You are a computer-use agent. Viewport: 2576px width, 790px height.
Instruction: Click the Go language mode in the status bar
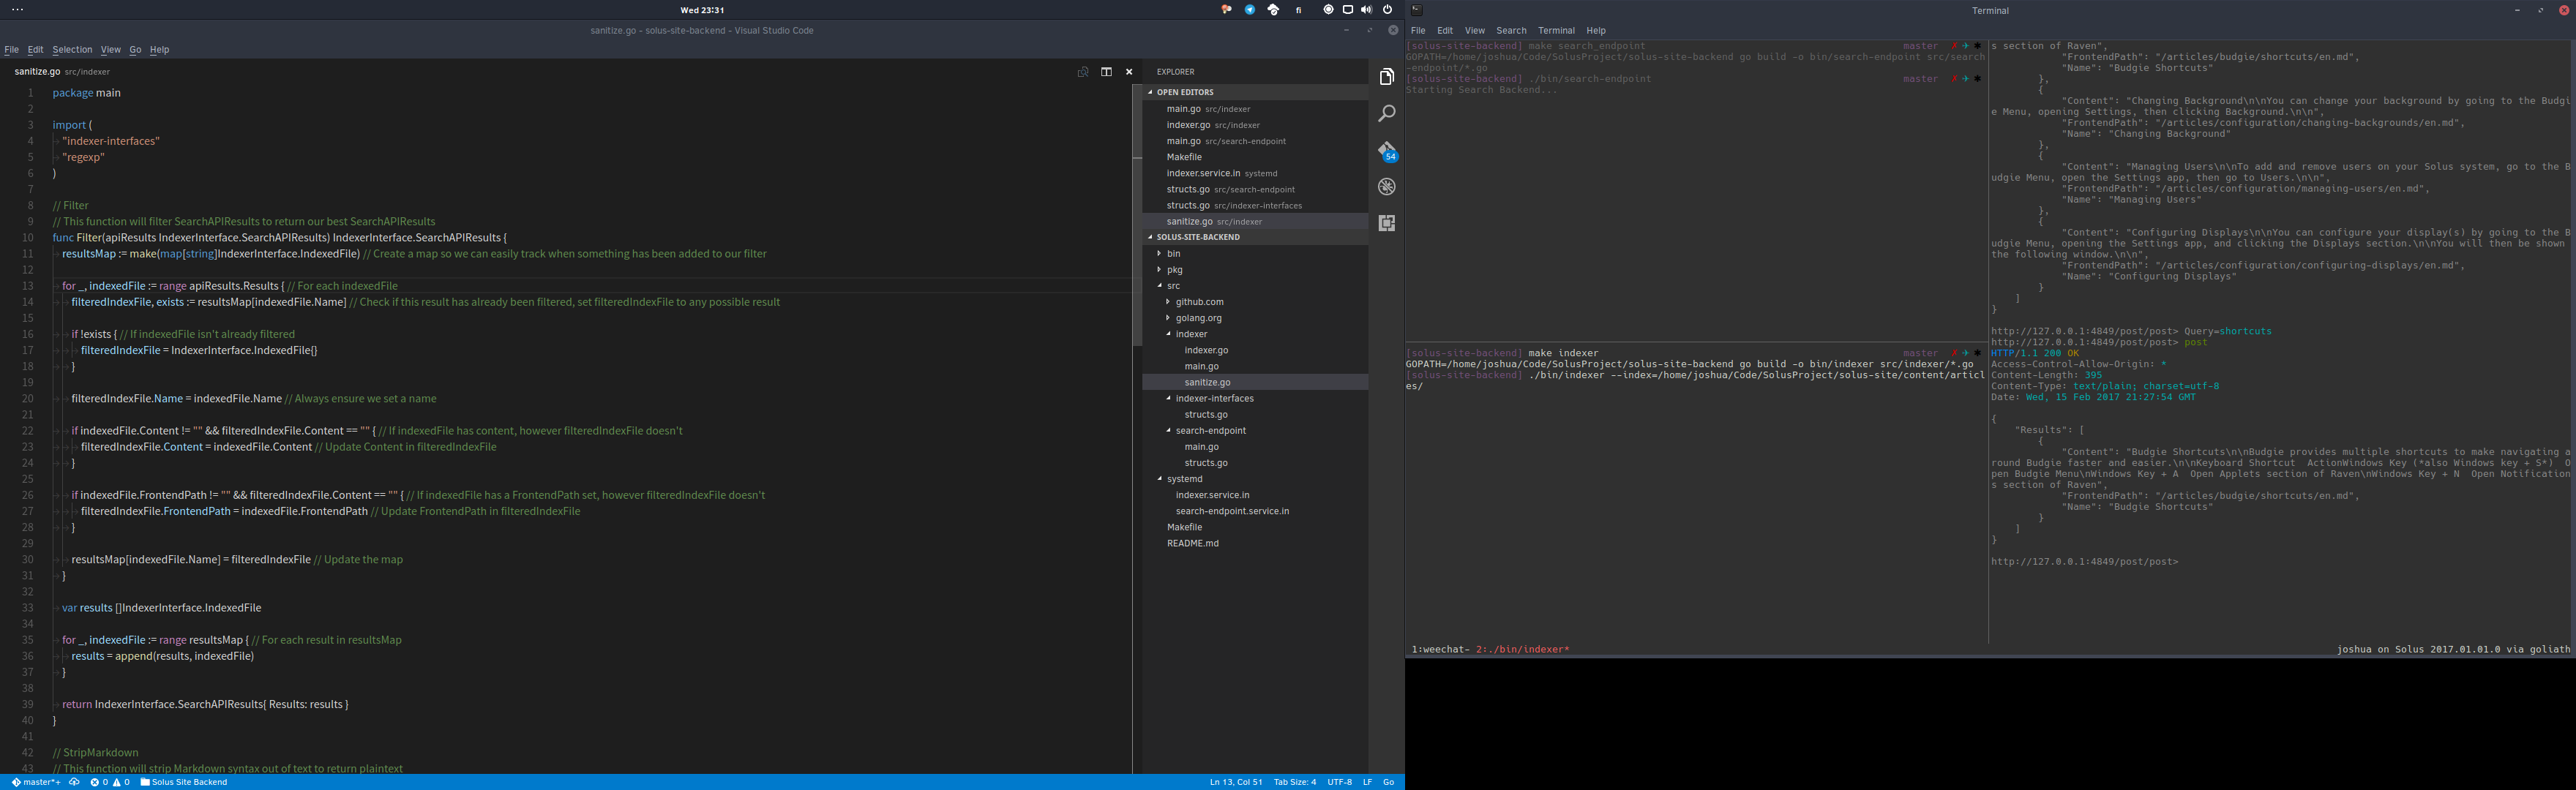coord(1388,782)
